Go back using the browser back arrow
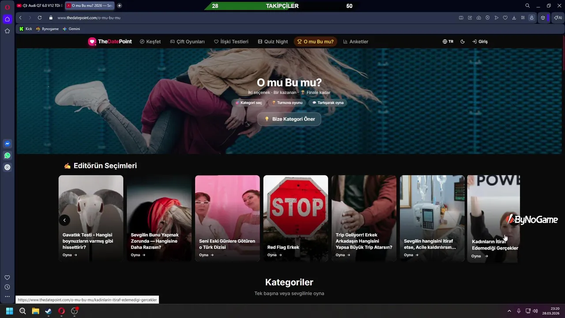Screen dimensions: 565x318 (x=20, y=18)
